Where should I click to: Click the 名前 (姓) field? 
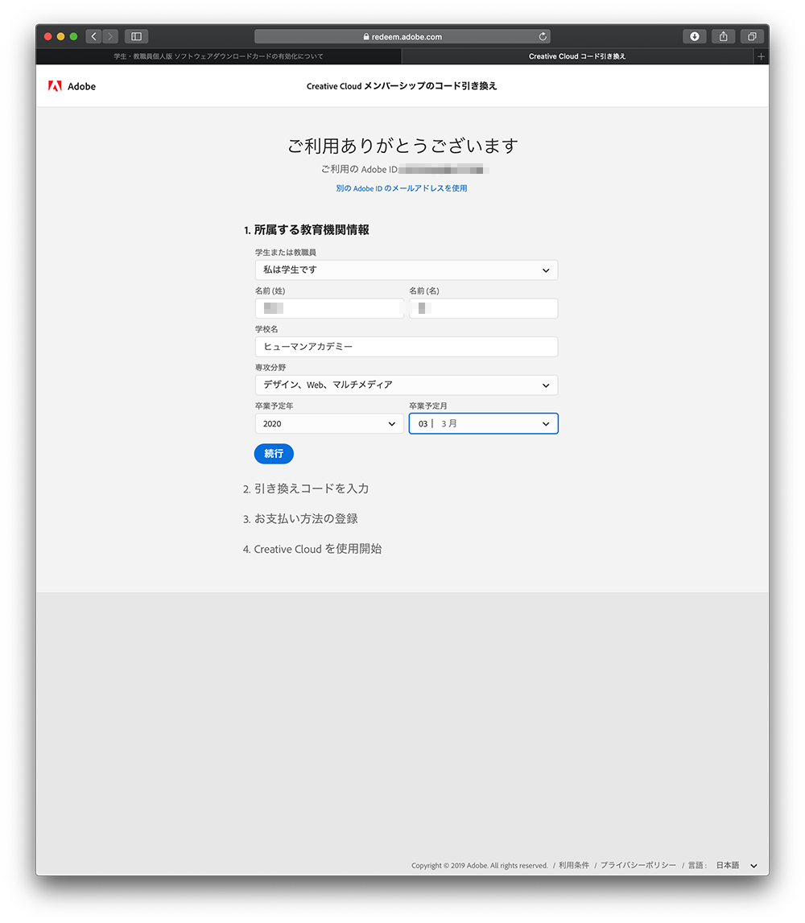pyautogui.click(x=329, y=308)
